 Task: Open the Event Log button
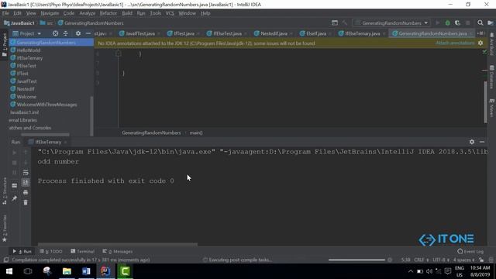coord(470,251)
